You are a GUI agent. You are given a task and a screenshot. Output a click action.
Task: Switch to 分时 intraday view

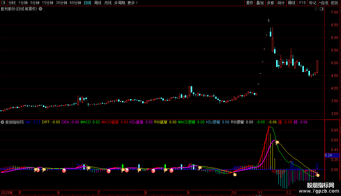[x=12, y=3]
